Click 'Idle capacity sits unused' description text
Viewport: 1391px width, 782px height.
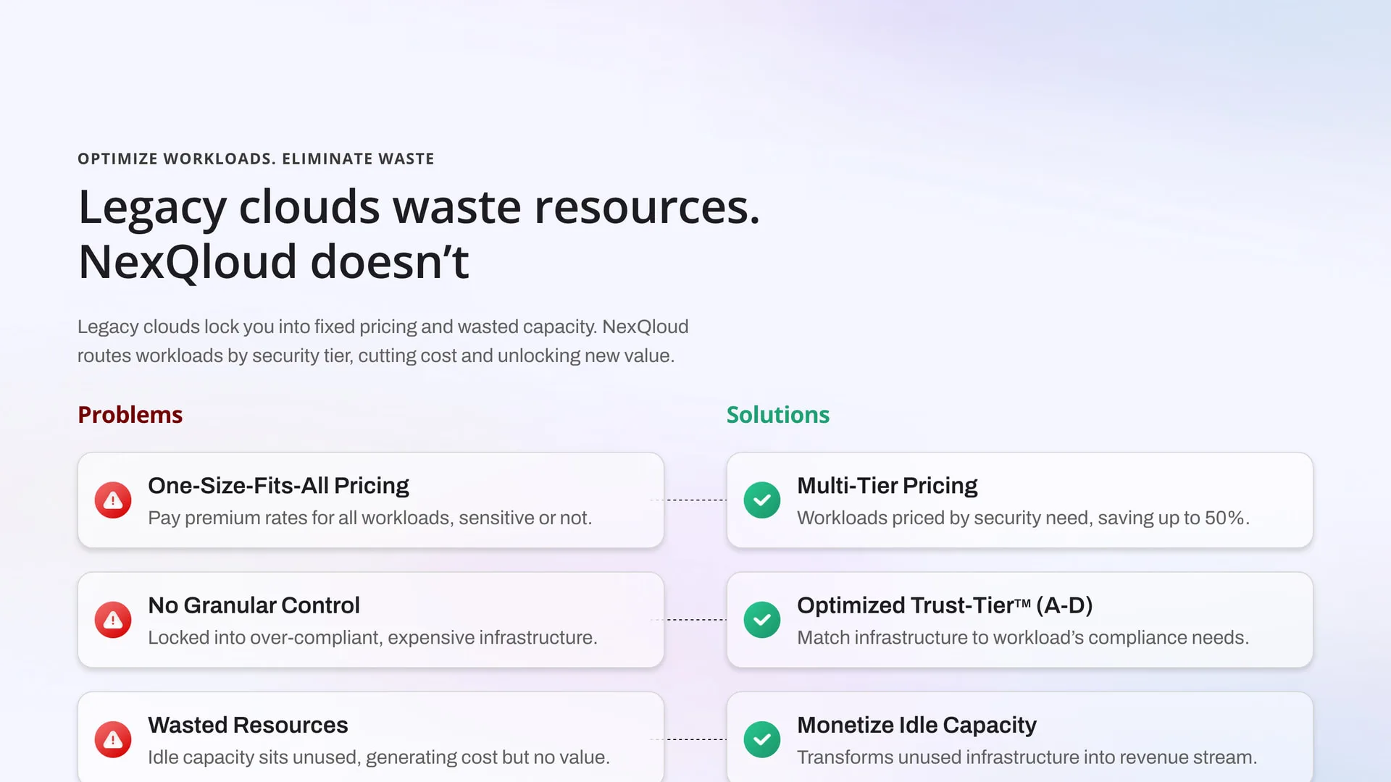pyautogui.click(x=378, y=757)
